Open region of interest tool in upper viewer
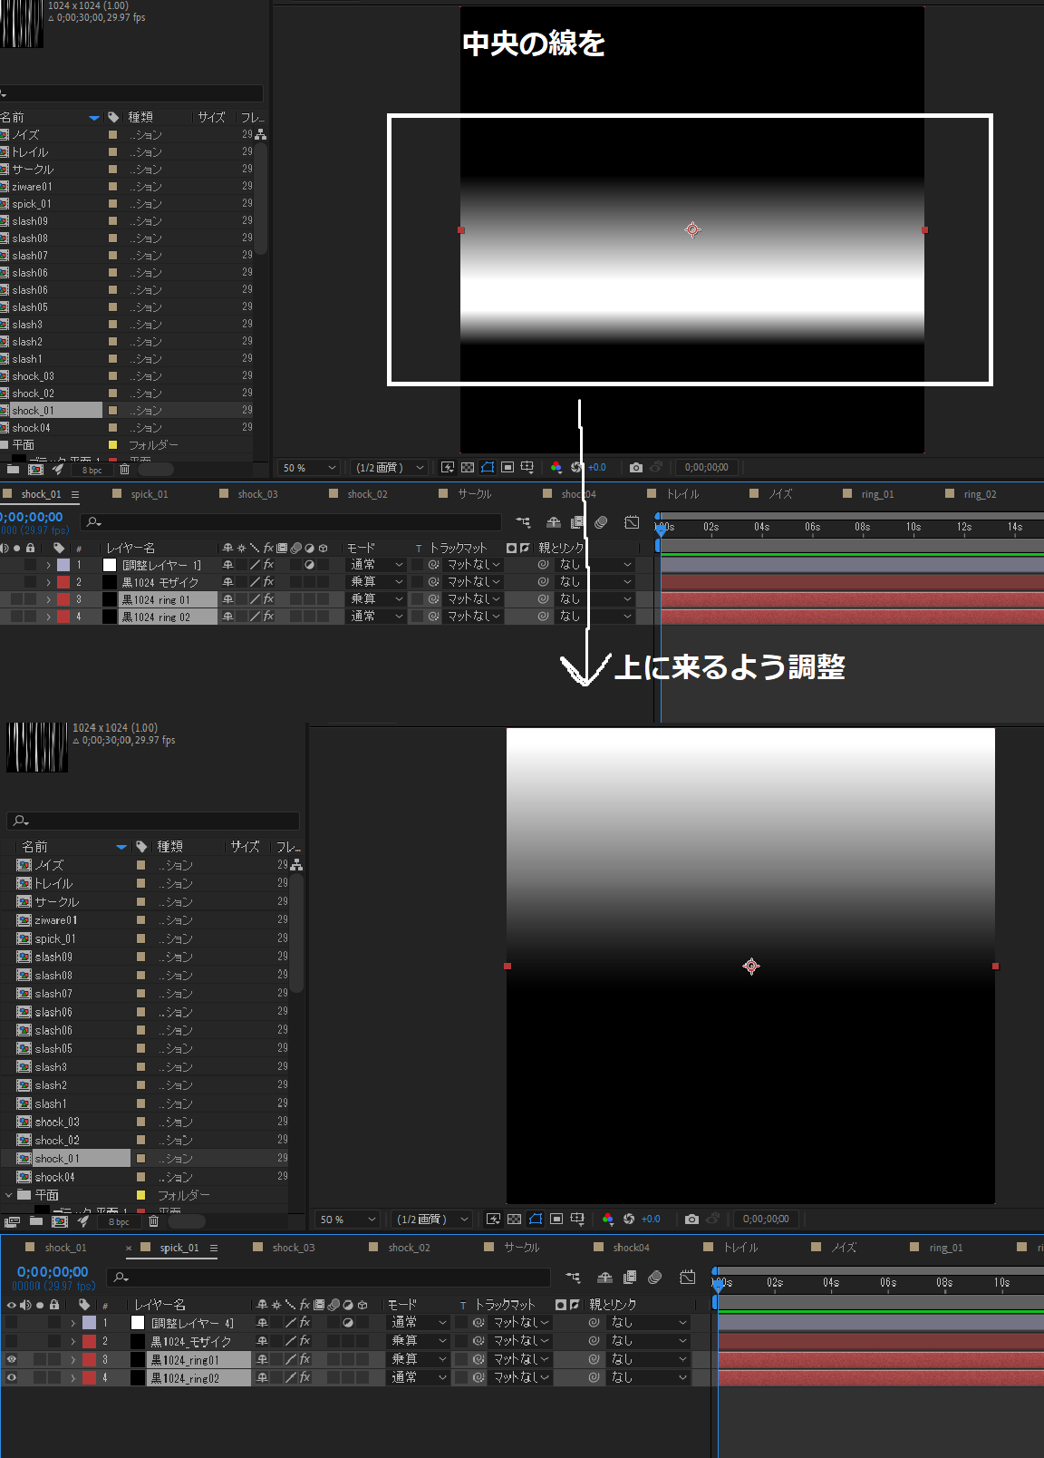This screenshot has width=1044, height=1458. (507, 467)
